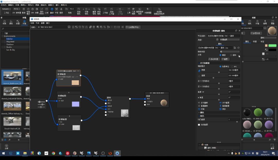Toggle 水平重复 horizontal repeat

[224, 103]
